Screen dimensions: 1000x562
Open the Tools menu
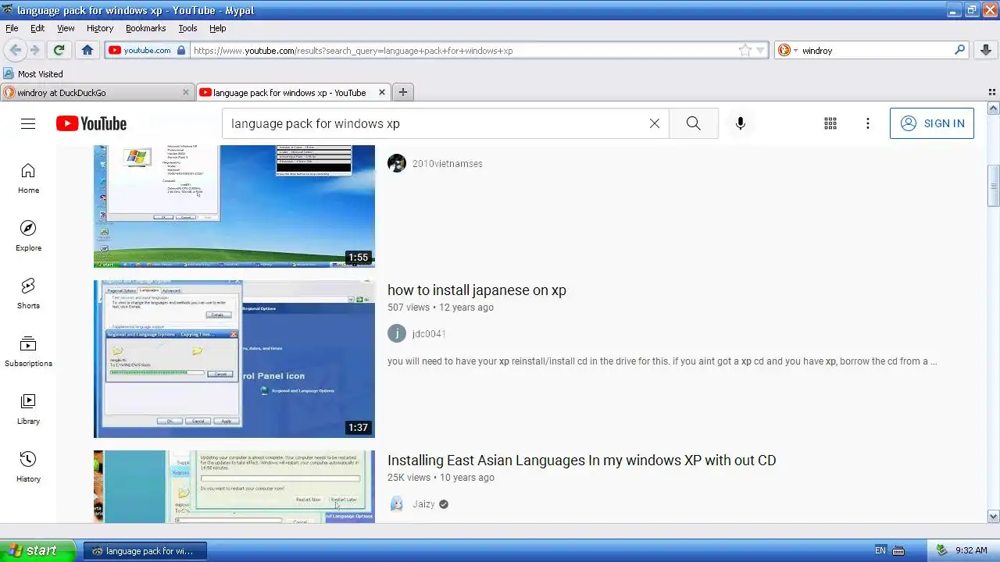[x=187, y=28]
